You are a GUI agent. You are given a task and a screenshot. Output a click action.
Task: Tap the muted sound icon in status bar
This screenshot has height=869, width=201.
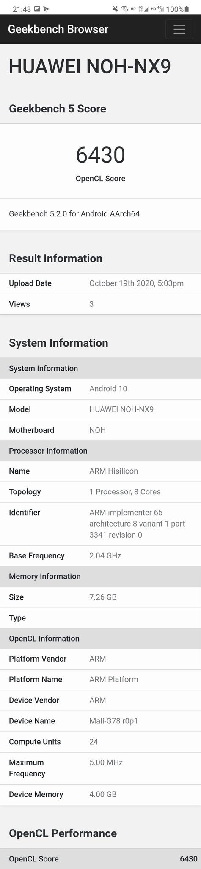116,9
